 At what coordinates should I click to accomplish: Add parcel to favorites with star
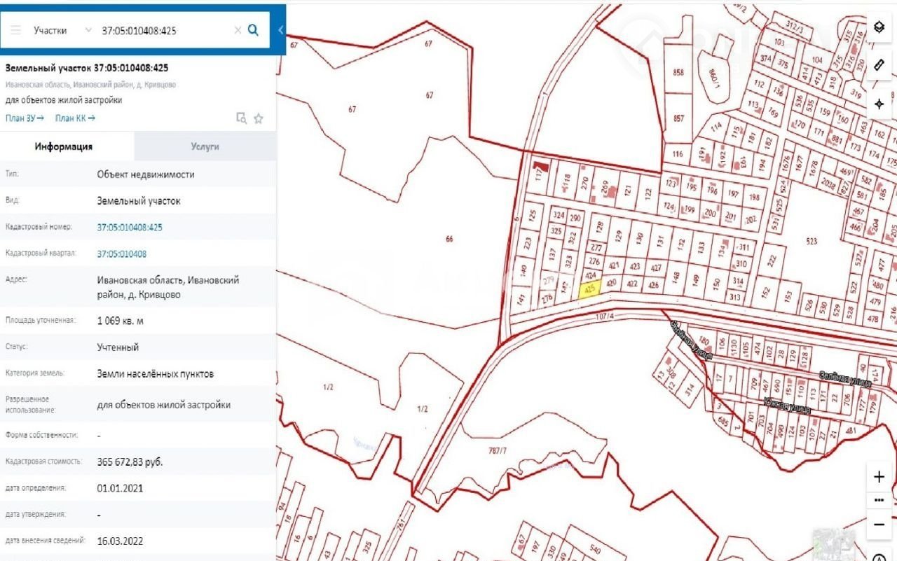258,118
